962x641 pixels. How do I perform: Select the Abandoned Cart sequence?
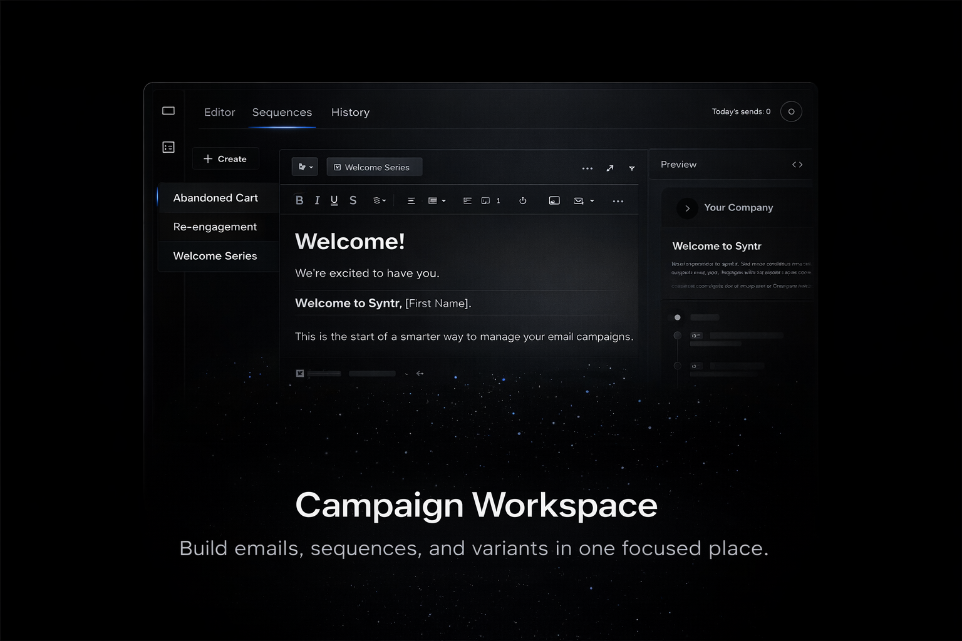215,198
